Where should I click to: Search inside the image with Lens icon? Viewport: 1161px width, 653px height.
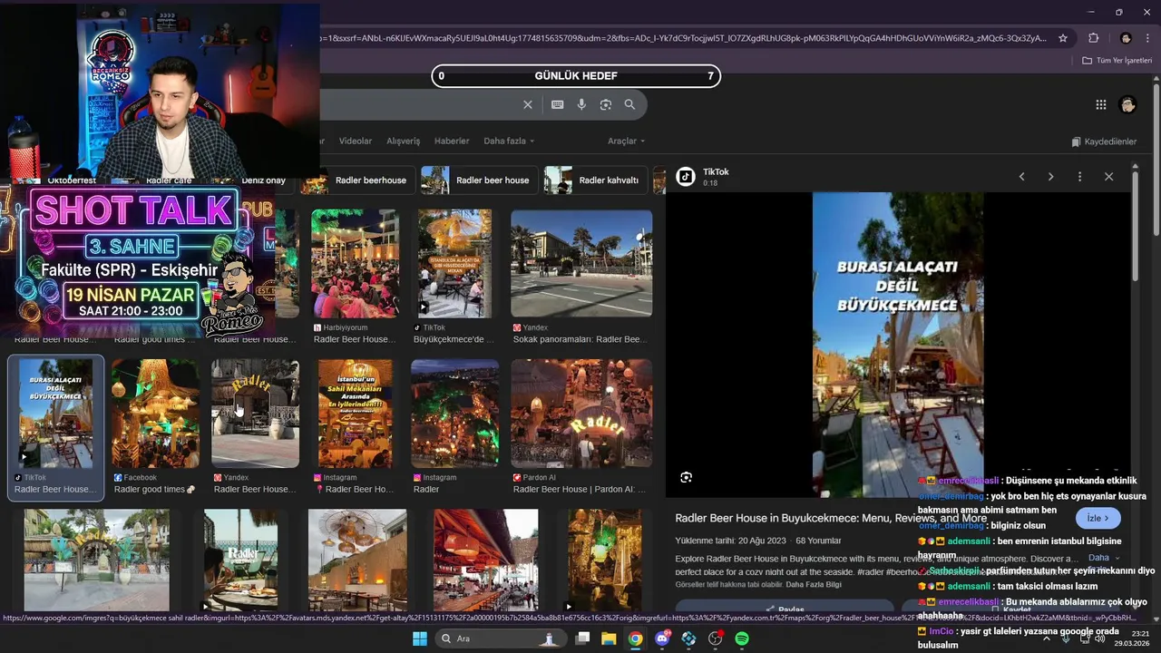tap(687, 477)
